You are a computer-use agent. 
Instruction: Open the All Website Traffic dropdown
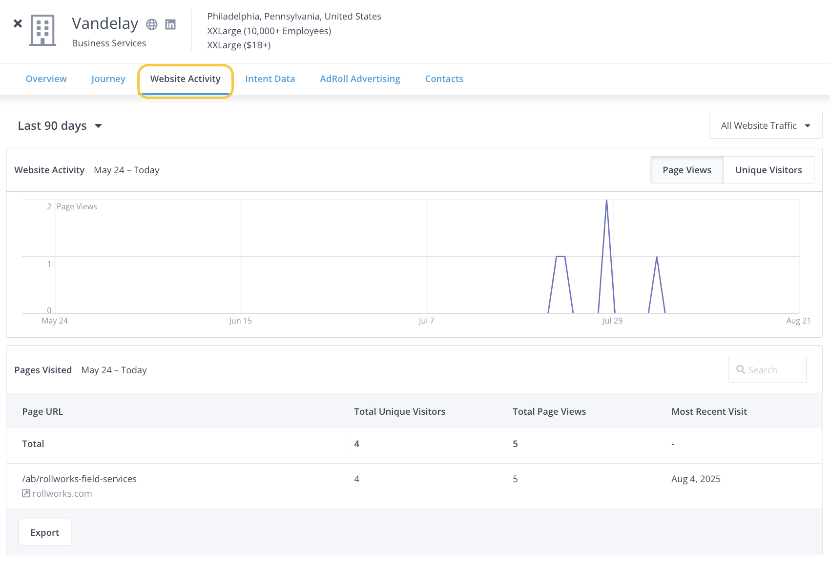(765, 125)
